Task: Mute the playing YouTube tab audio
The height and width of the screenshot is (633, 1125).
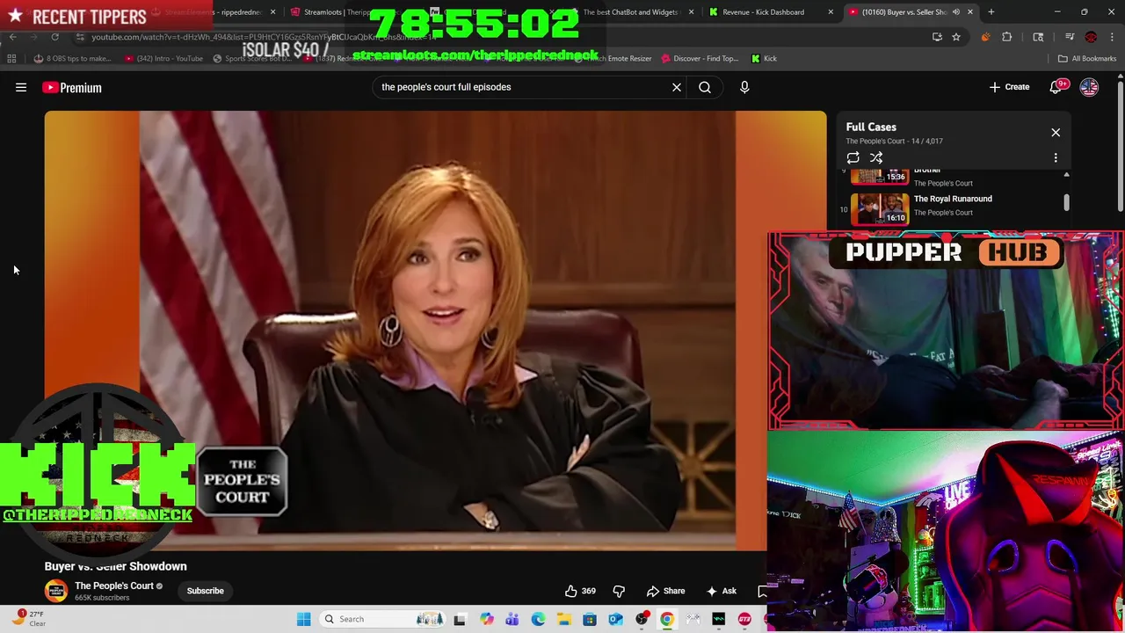Action: click(956, 12)
